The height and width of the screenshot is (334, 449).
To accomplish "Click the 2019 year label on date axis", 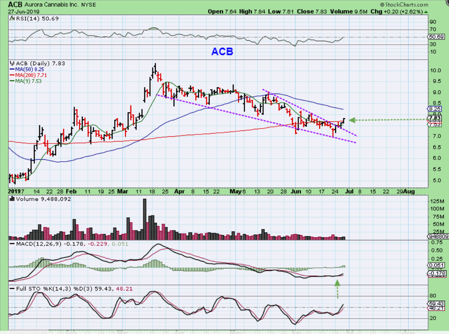I will pos(15,191).
